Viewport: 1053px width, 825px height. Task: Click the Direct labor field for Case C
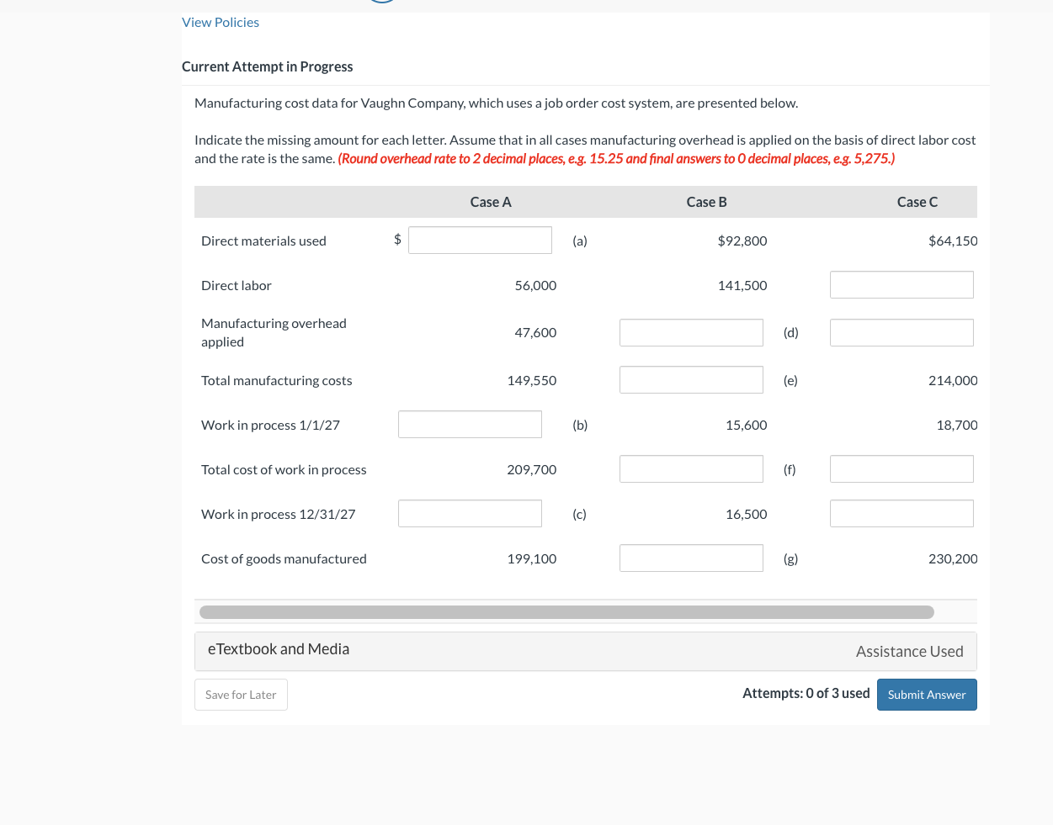click(x=901, y=284)
